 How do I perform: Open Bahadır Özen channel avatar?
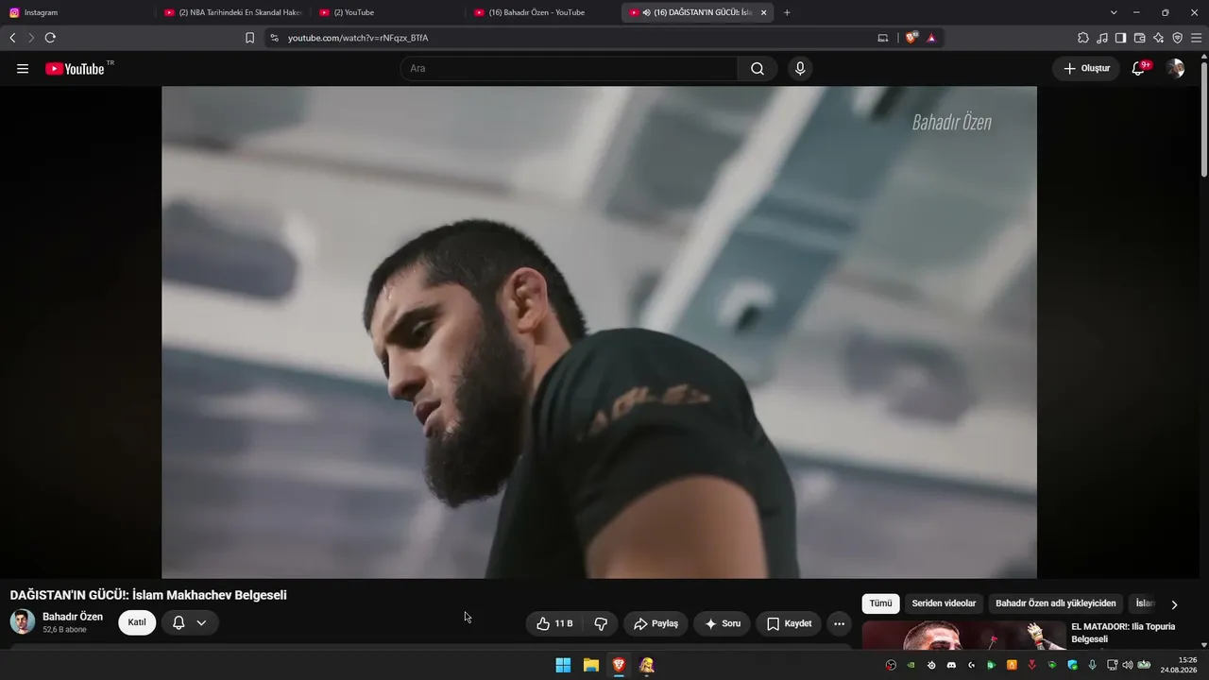[x=23, y=621]
